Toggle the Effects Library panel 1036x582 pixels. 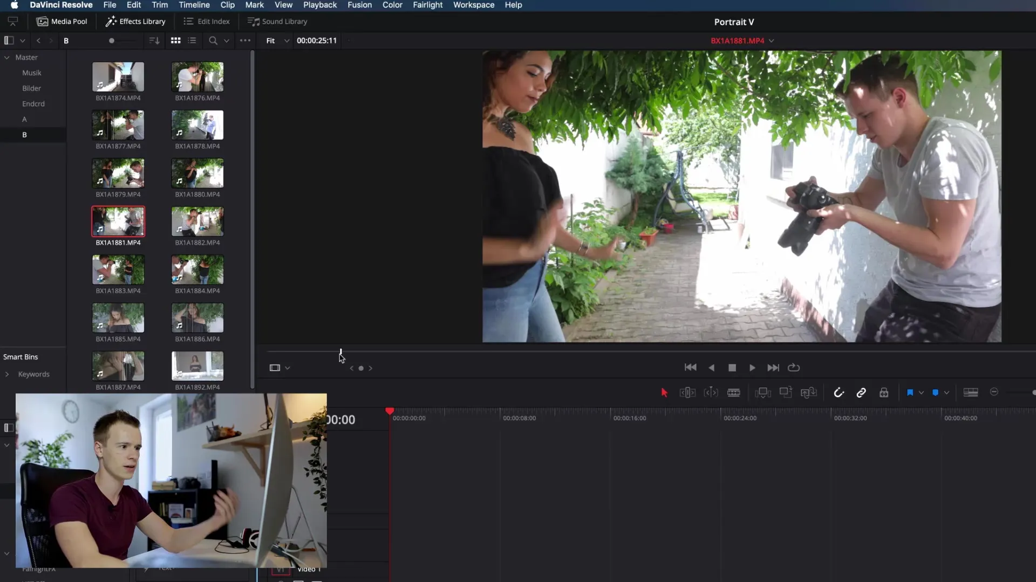coord(135,22)
